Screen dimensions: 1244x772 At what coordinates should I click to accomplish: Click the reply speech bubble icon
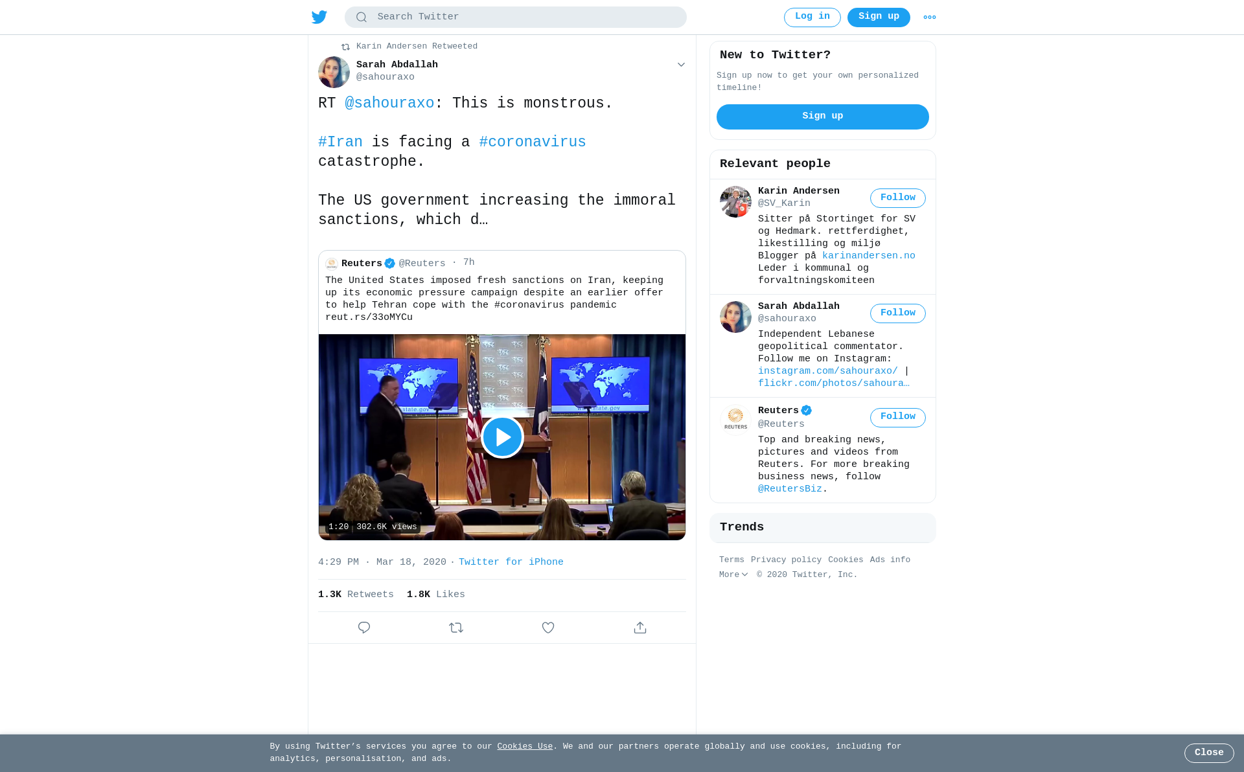click(x=364, y=628)
